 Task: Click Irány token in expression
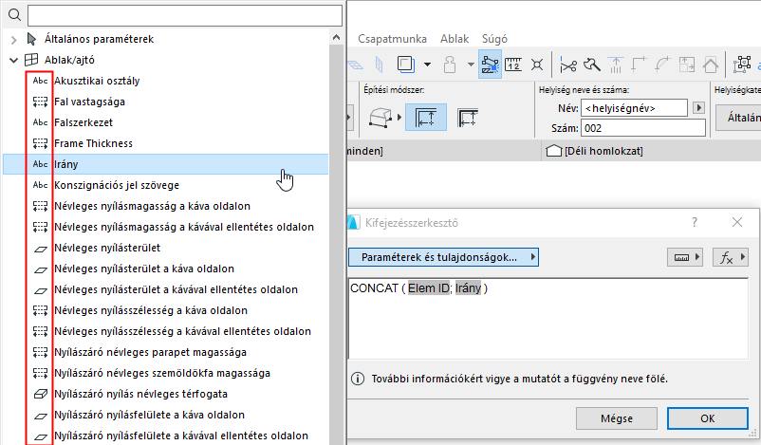[x=468, y=288]
